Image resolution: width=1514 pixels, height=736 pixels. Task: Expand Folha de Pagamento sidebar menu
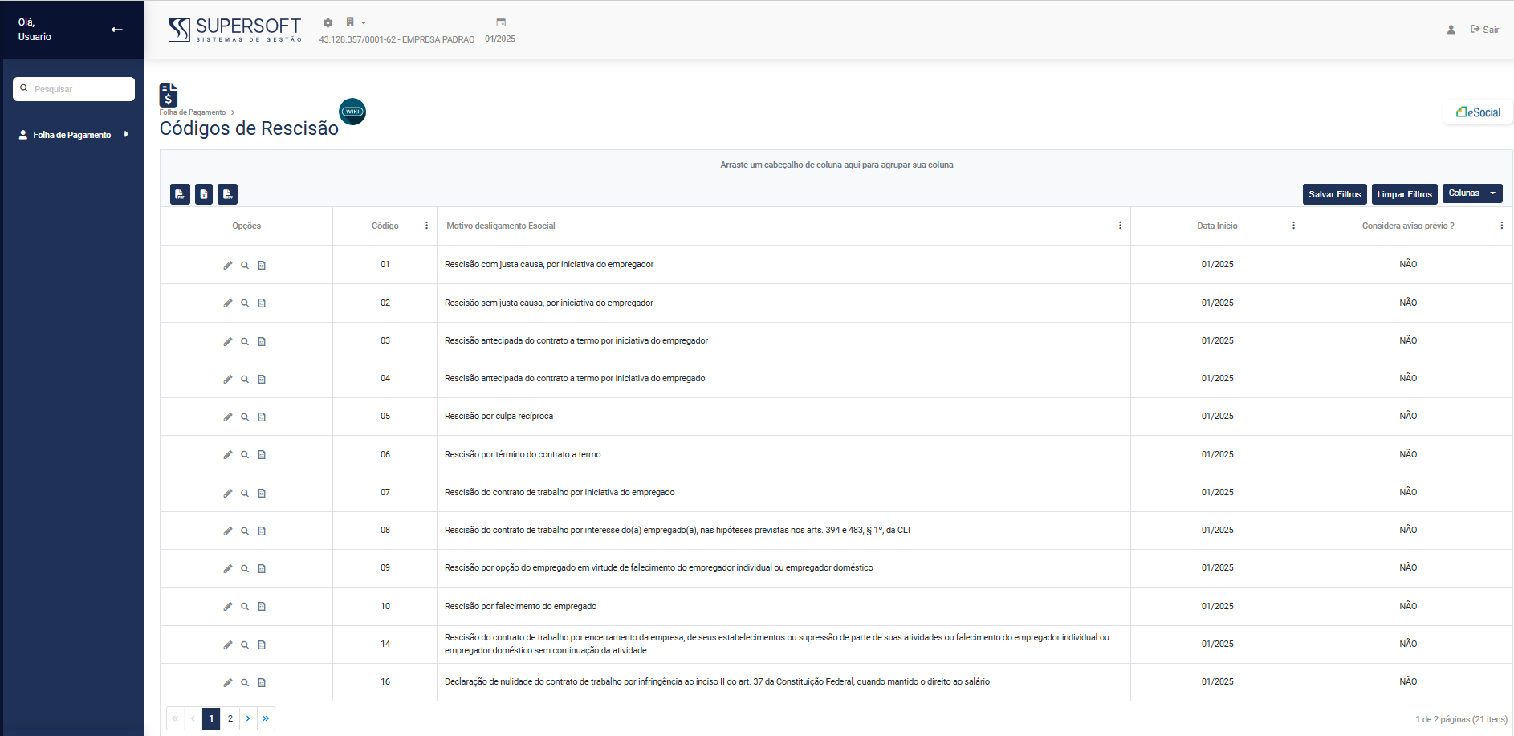point(73,135)
